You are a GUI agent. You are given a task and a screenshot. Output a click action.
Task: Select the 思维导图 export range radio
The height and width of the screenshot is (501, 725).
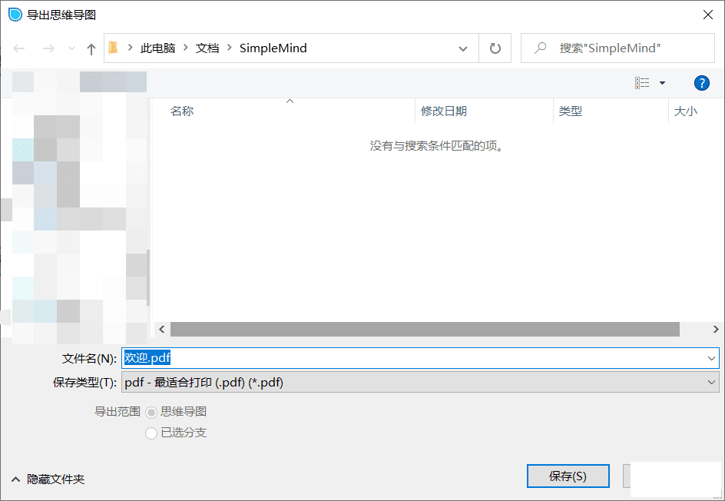click(151, 412)
